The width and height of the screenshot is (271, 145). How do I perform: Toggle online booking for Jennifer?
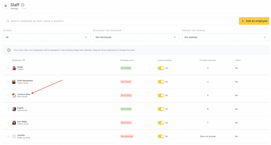[x=161, y=136]
